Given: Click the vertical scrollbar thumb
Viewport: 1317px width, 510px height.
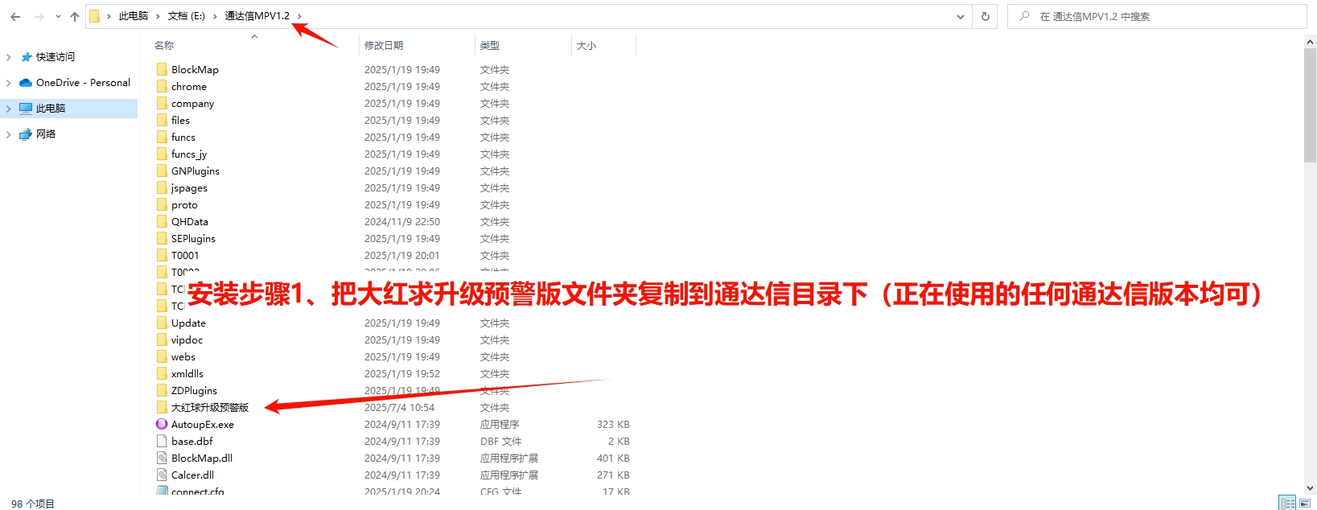Looking at the screenshot, I should 1310,105.
